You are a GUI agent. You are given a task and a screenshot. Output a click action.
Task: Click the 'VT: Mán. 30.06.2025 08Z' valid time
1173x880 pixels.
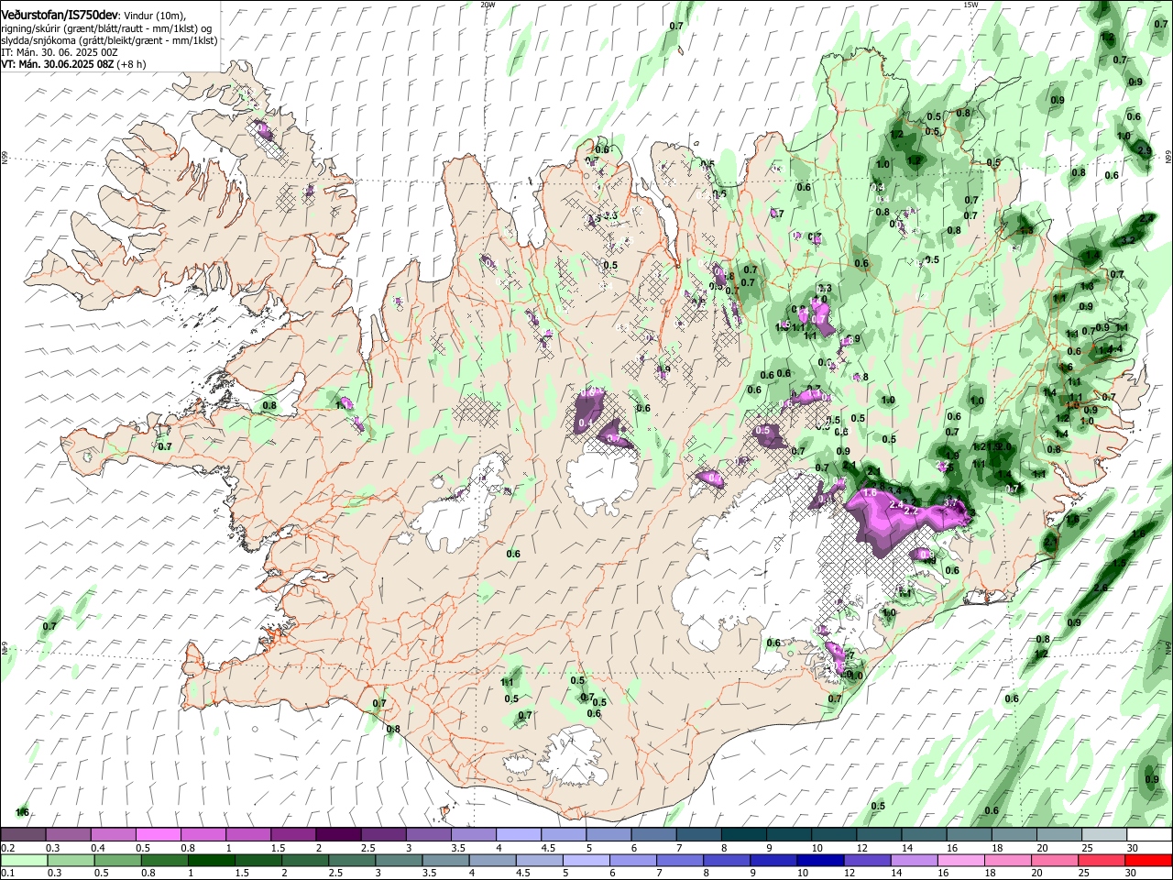click(57, 64)
